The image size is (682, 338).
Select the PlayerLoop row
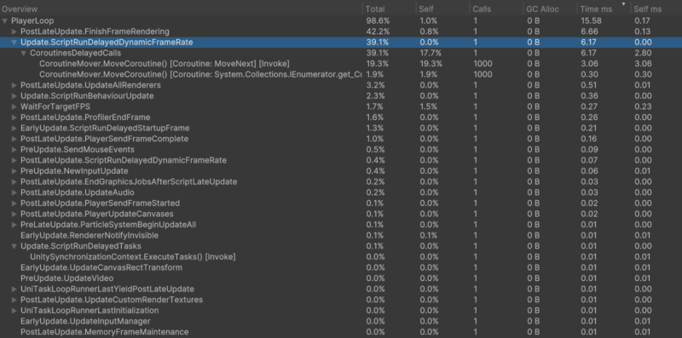pos(341,20)
